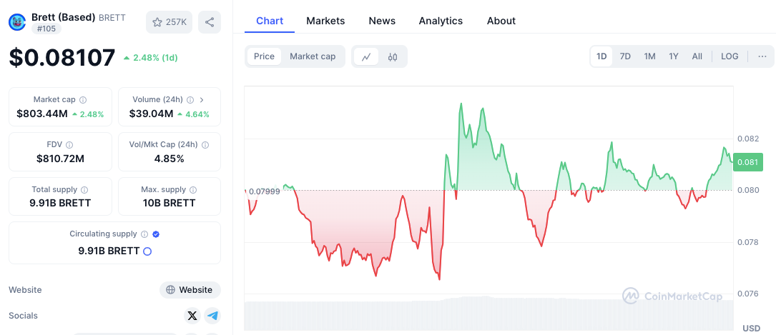Set chart range to 1M

tap(650, 56)
